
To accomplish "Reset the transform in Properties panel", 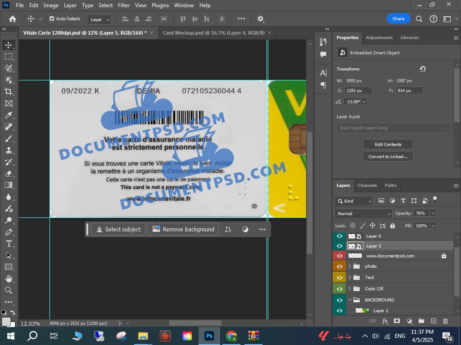I will (x=422, y=69).
